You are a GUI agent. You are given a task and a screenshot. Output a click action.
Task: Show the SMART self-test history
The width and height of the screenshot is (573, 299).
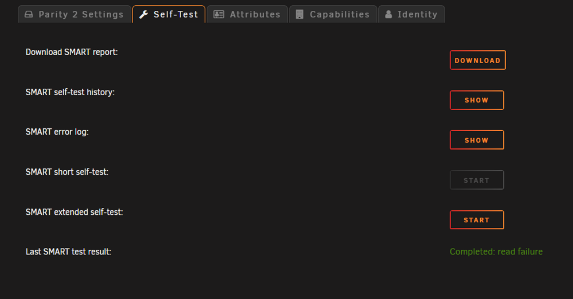(477, 100)
